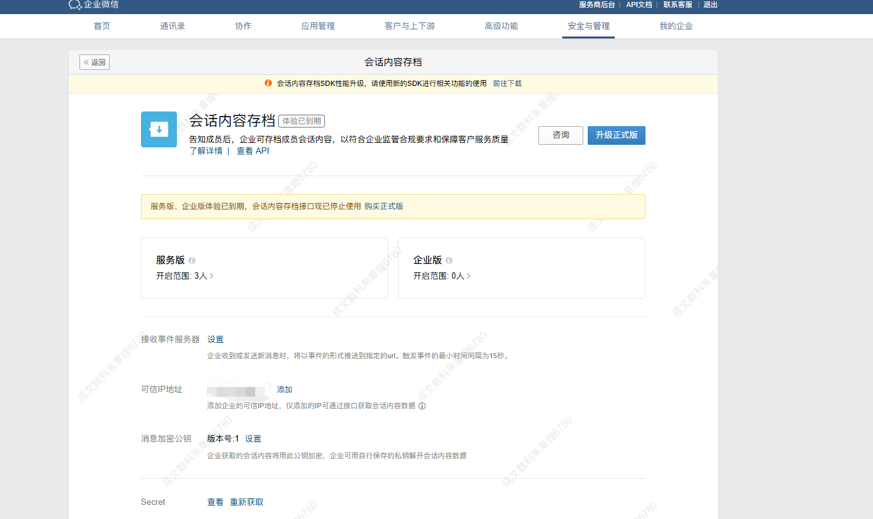
Task: Open the 查看 API link
Action: (253, 151)
